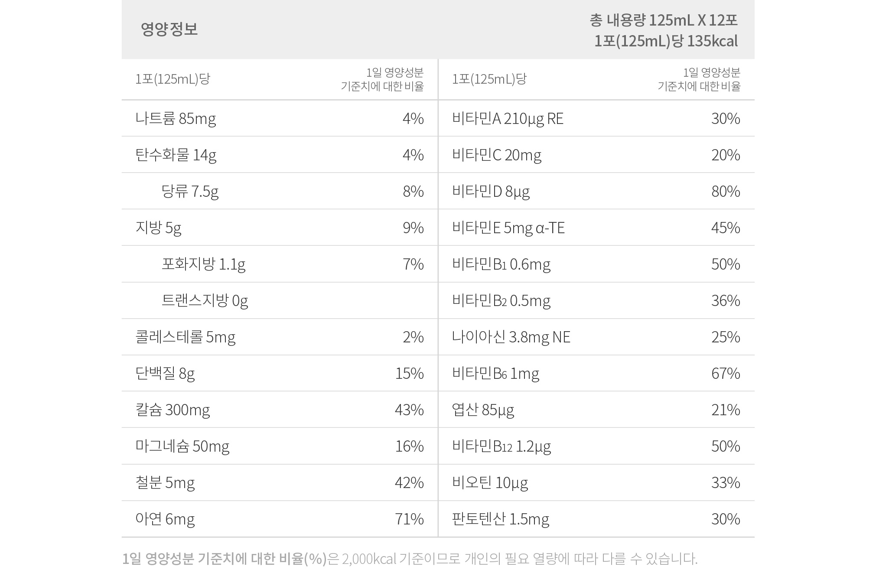Click the 탄수화물 14g entry

point(176,155)
